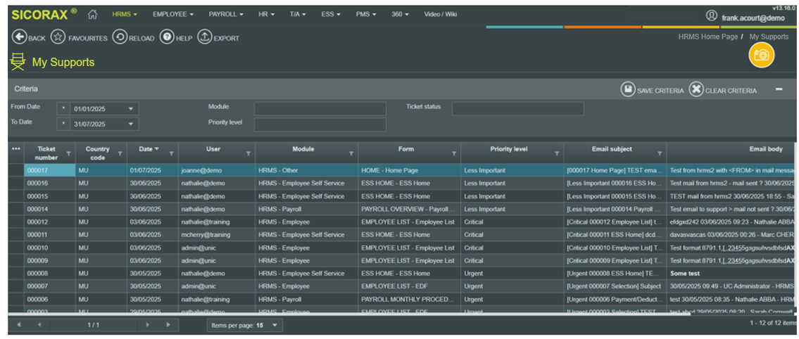Screen dimensions: 799x339
Task: Open the EMPLOYEE menu
Action: pos(172,14)
